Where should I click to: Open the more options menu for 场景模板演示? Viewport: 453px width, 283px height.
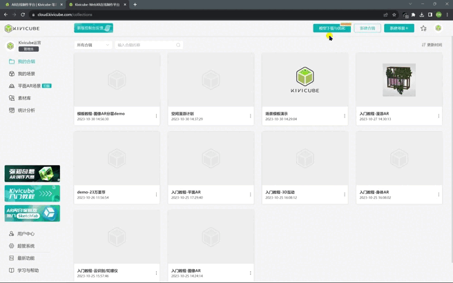coord(345,116)
